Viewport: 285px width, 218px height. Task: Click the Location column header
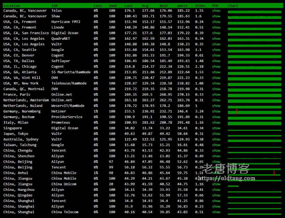(12, 6)
